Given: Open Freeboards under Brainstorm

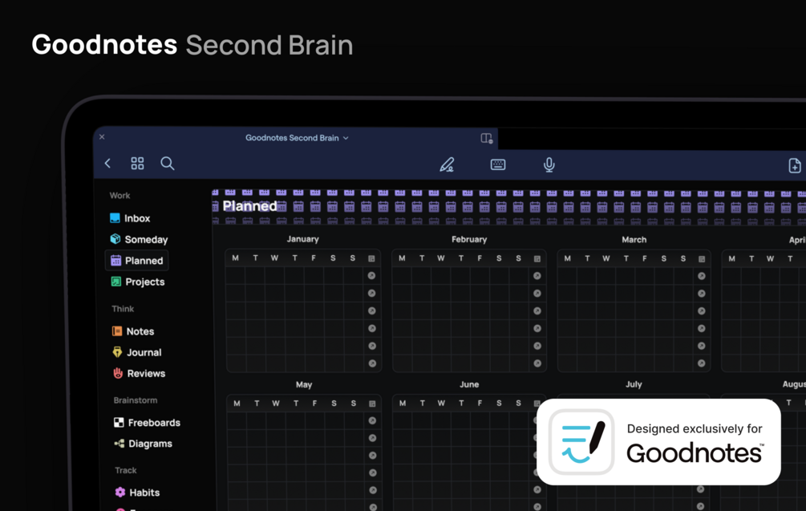Looking at the screenshot, I should (x=147, y=423).
